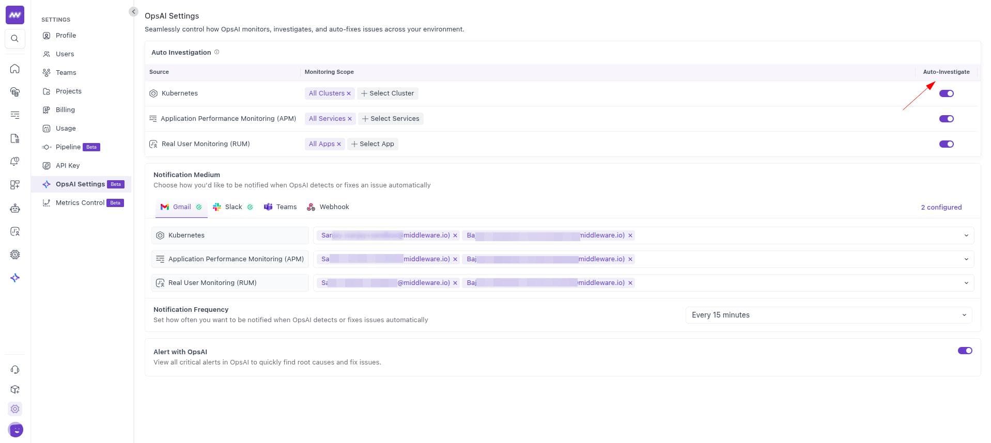Switch to the Slack tab
The image size is (991, 443).
tap(233, 207)
